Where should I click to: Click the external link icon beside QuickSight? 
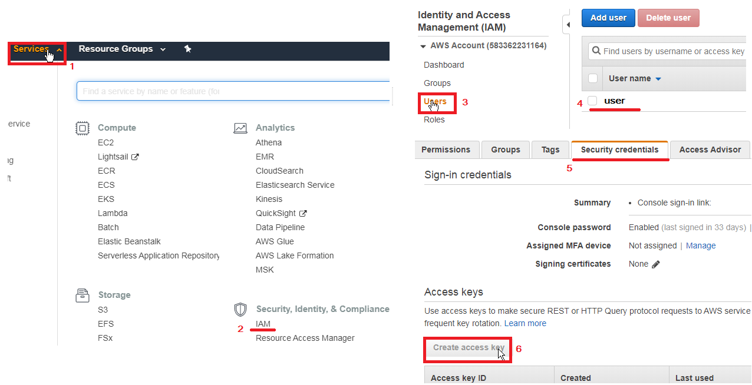303,213
